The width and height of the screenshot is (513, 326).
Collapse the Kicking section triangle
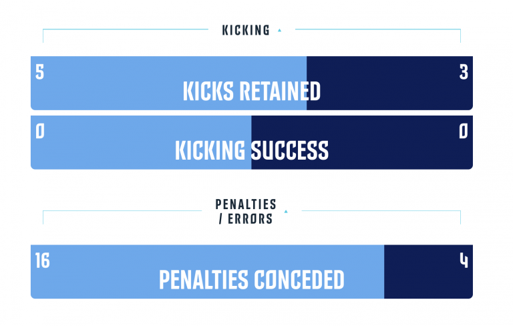(x=279, y=31)
